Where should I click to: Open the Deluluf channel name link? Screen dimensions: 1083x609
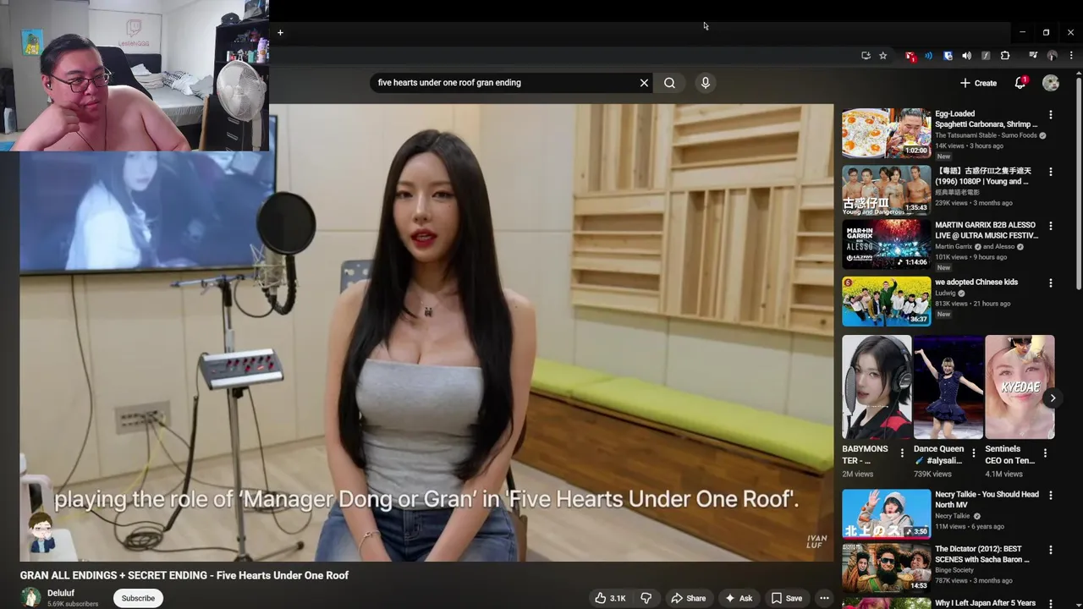coord(61,593)
